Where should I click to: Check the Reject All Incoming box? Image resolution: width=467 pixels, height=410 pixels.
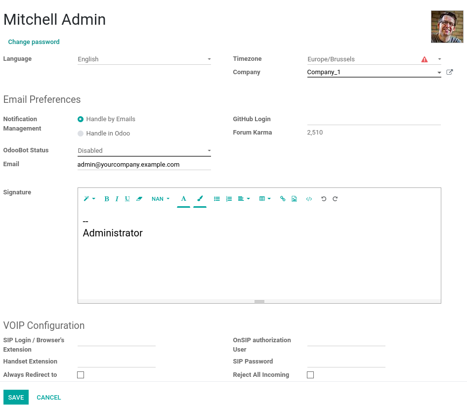click(x=310, y=375)
